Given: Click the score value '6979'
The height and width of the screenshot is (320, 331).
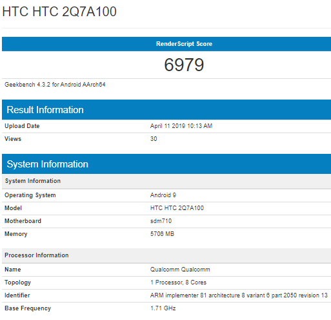Looking at the screenshot, I should point(184,65).
